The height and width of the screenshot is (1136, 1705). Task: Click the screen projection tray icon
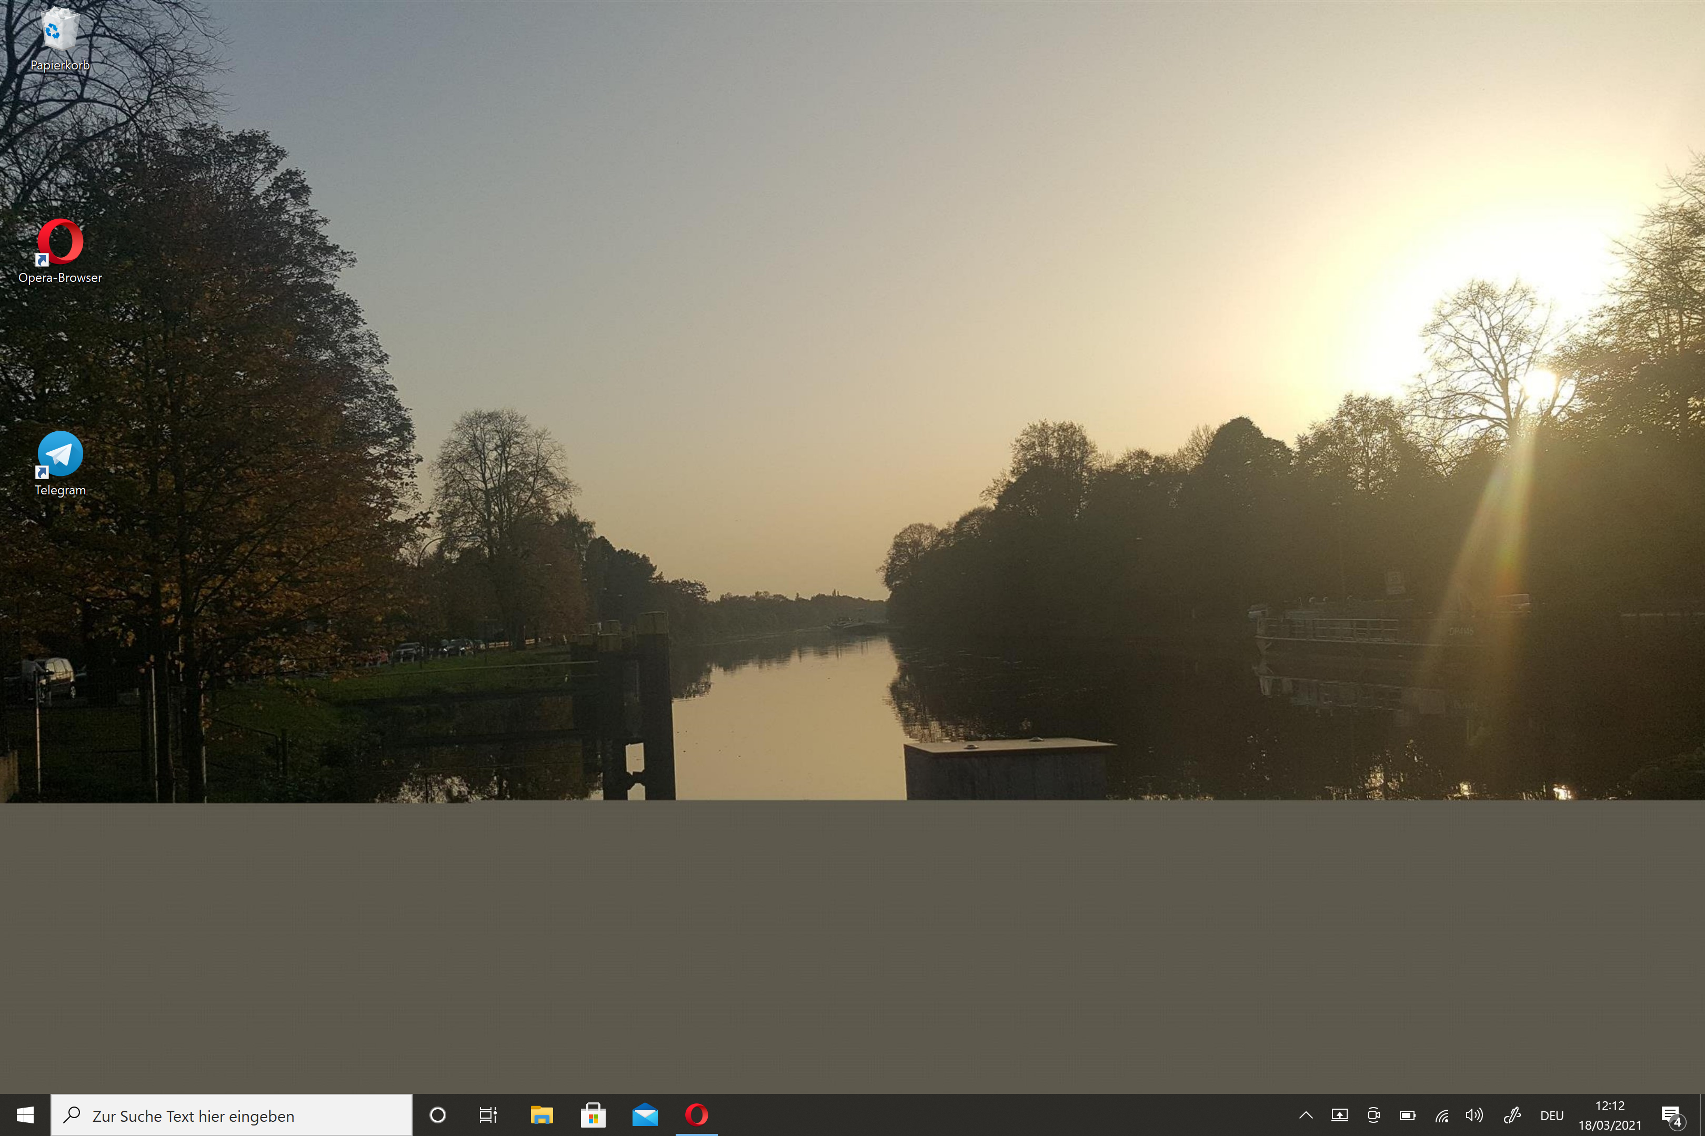coord(1340,1115)
